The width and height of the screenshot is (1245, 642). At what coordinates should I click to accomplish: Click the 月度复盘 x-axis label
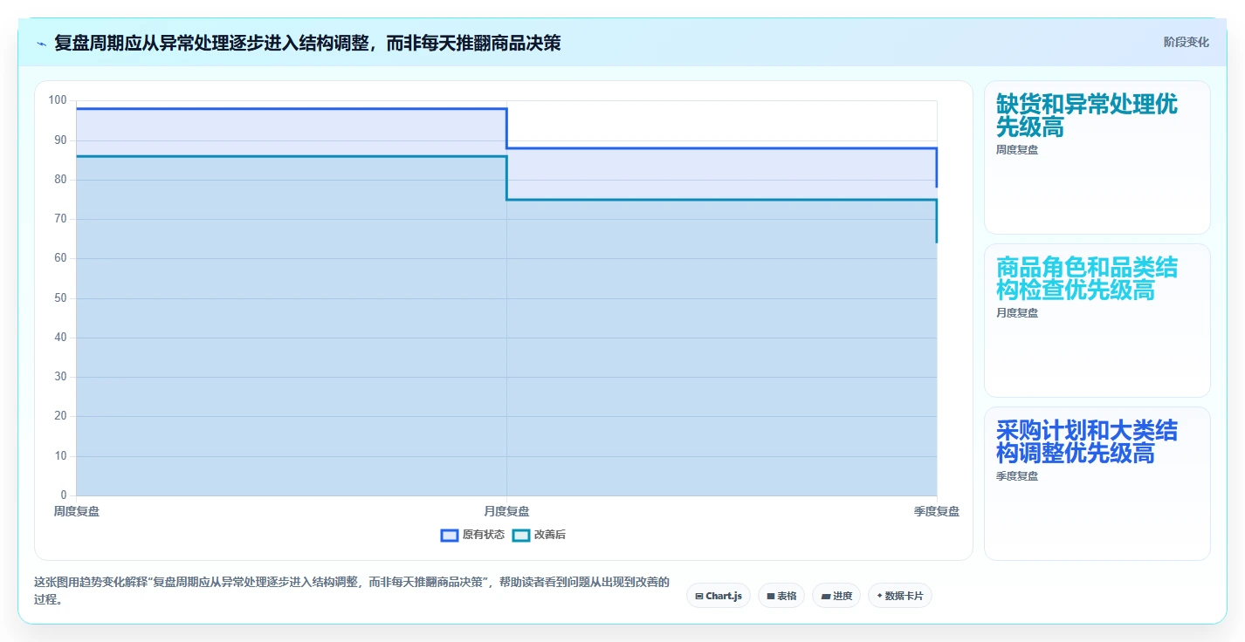click(506, 511)
